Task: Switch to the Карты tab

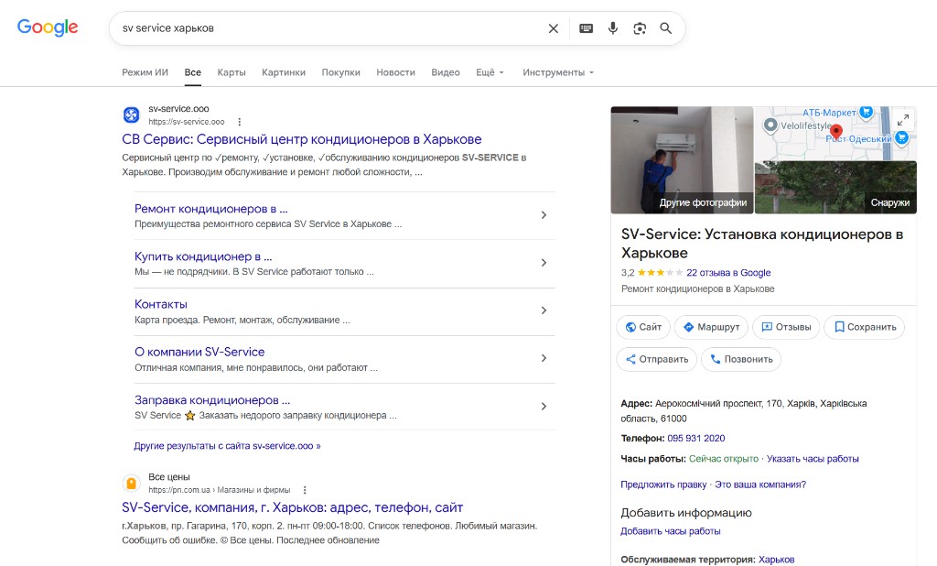Action: pyautogui.click(x=232, y=72)
